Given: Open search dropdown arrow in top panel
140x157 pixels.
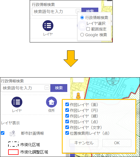Looking at the screenshot, I should pos(78,11).
